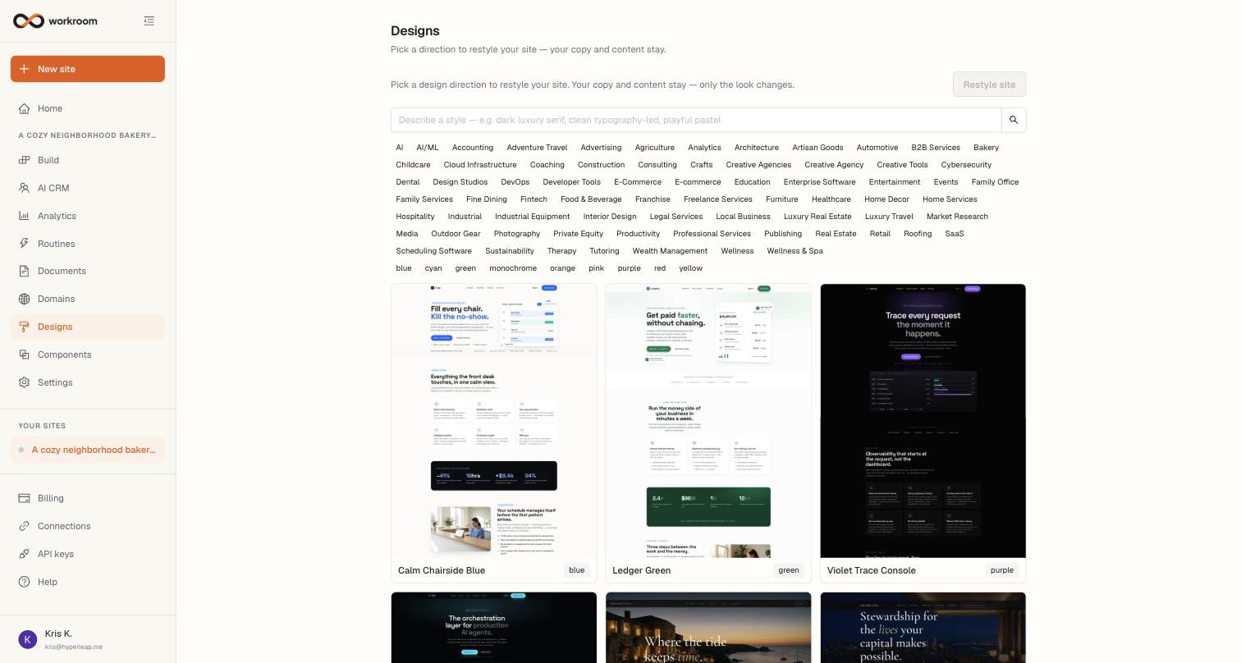Filter designs by Dental tag

point(408,182)
